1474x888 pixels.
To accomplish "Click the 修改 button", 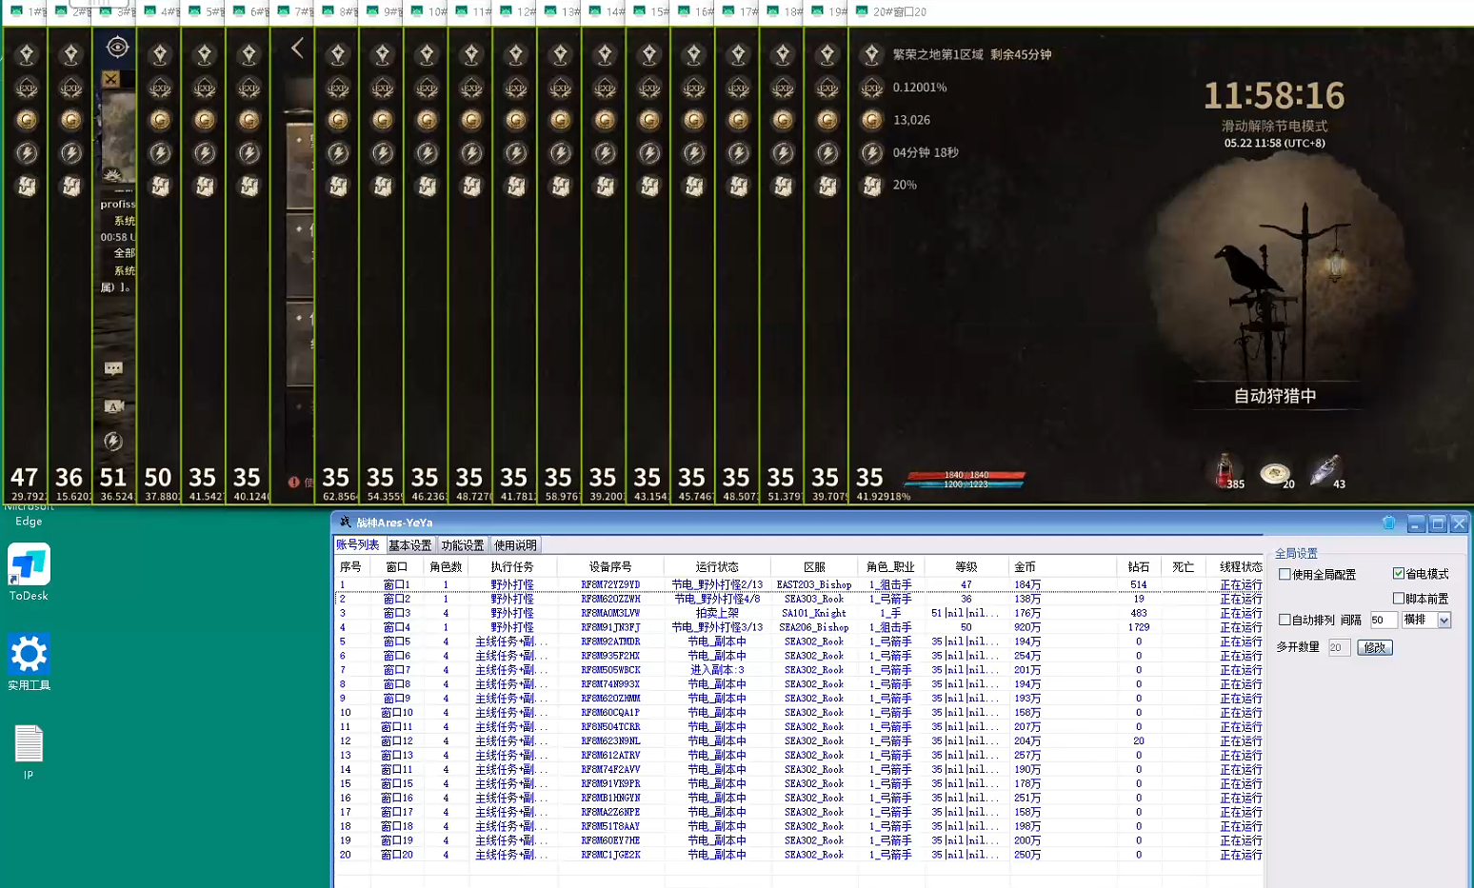I will [x=1375, y=647].
